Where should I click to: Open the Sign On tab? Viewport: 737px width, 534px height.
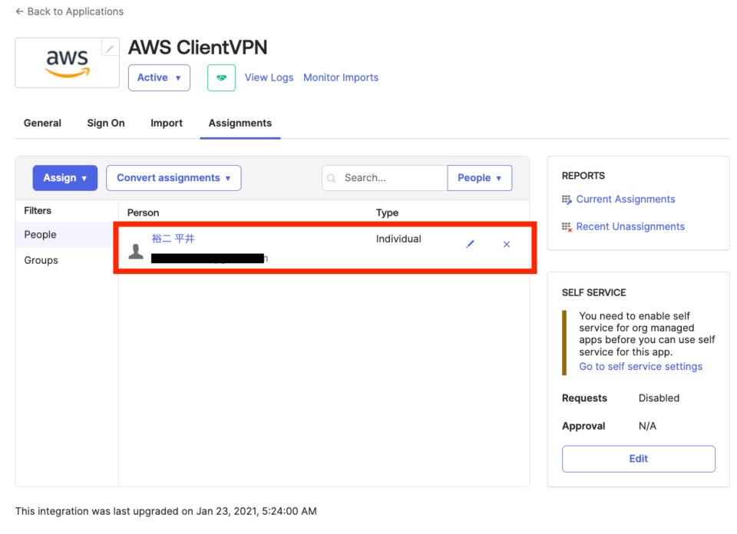(x=105, y=123)
